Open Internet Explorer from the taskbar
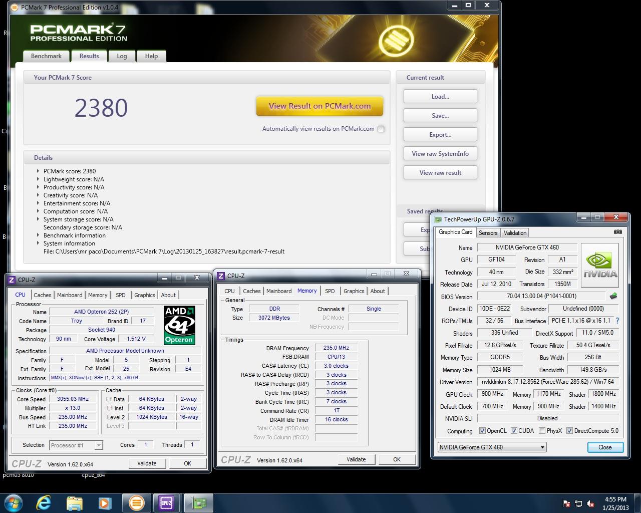Image resolution: width=641 pixels, height=513 pixels. click(44, 502)
